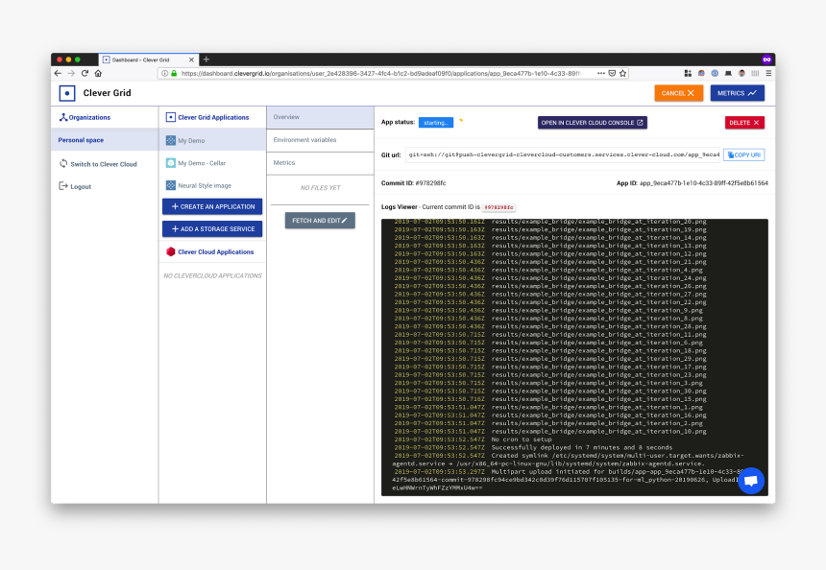Click the My Demo - Cellar storage icon

171,163
